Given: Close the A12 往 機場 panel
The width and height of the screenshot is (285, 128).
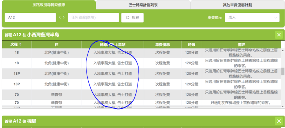Looking at the screenshot, I should 279,121.
